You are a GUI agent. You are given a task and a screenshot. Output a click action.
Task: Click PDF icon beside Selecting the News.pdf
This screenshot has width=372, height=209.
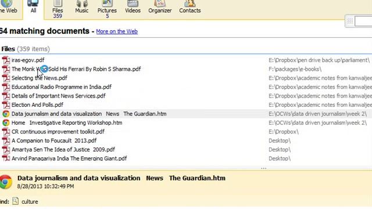pyautogui.click(x=6, y=78)
